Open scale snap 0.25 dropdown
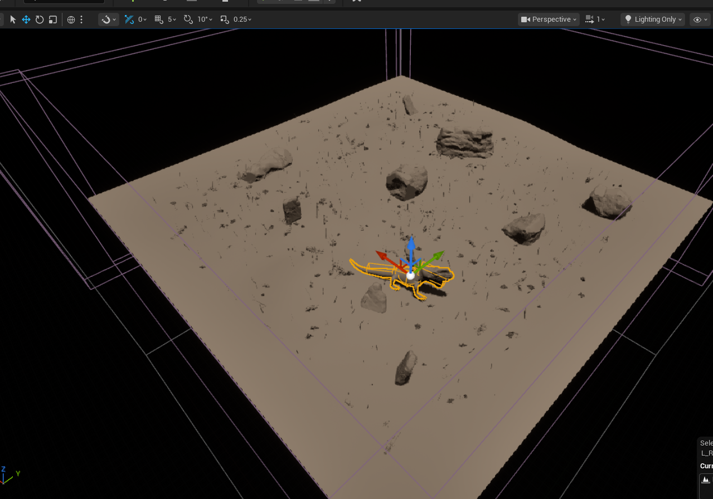Image resolution: width=713 pixels, height=499 pixels. [x=242, y=19]
